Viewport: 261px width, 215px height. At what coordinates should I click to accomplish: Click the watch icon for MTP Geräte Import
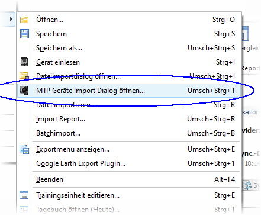pyautogui.click(x=24, y=91)
